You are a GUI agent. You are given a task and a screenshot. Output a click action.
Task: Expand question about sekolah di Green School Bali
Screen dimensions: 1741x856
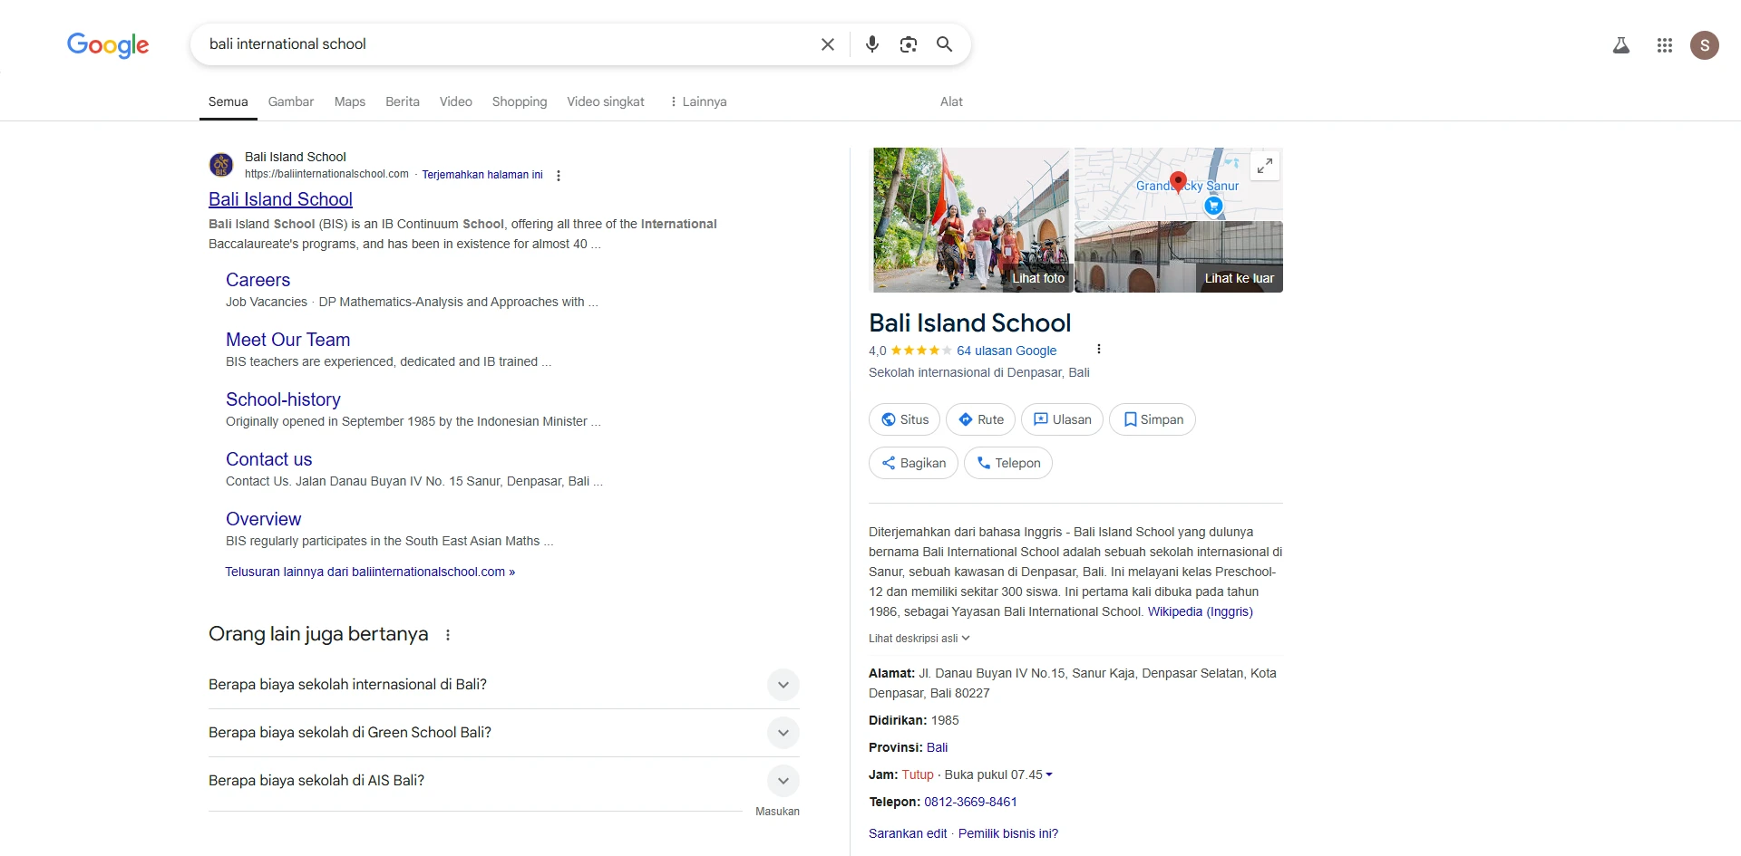coord(783,732)
